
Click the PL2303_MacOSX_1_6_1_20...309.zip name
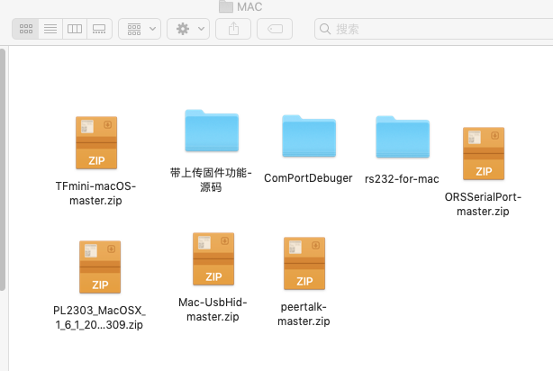click(99, 317)
